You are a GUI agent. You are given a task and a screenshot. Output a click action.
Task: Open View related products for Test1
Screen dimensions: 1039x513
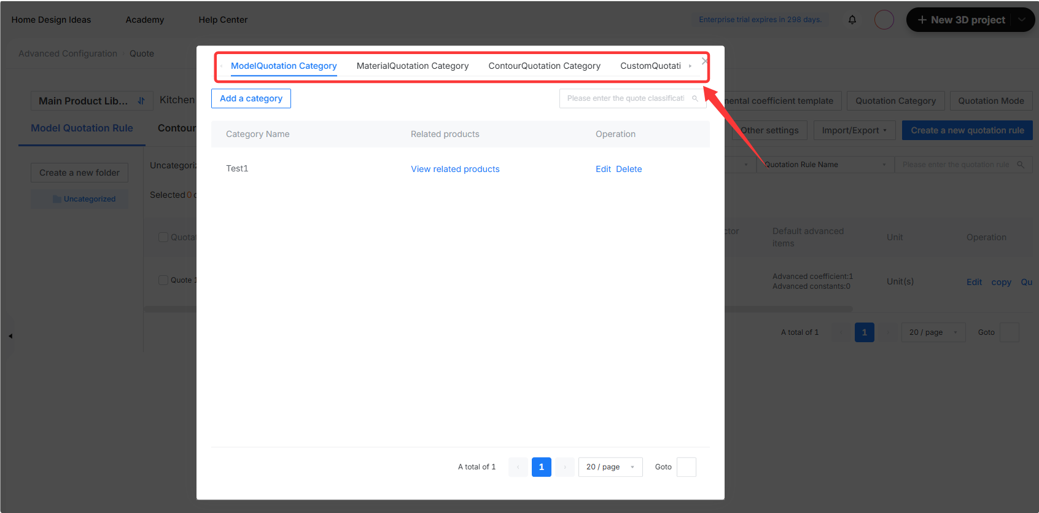[455, 169]
